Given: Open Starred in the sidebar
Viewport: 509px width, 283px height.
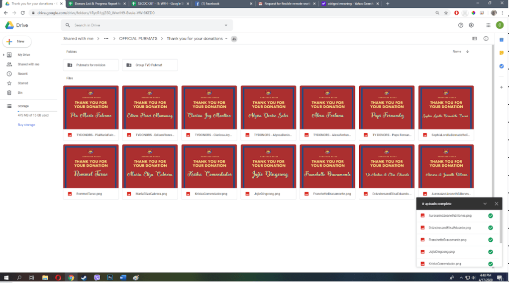Looking at the screenshot, I should [23, 83].
